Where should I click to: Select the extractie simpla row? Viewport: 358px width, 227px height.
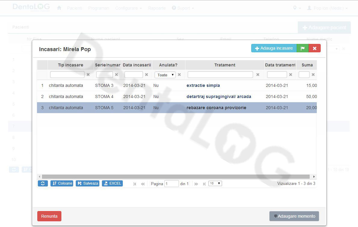(177, 85)
